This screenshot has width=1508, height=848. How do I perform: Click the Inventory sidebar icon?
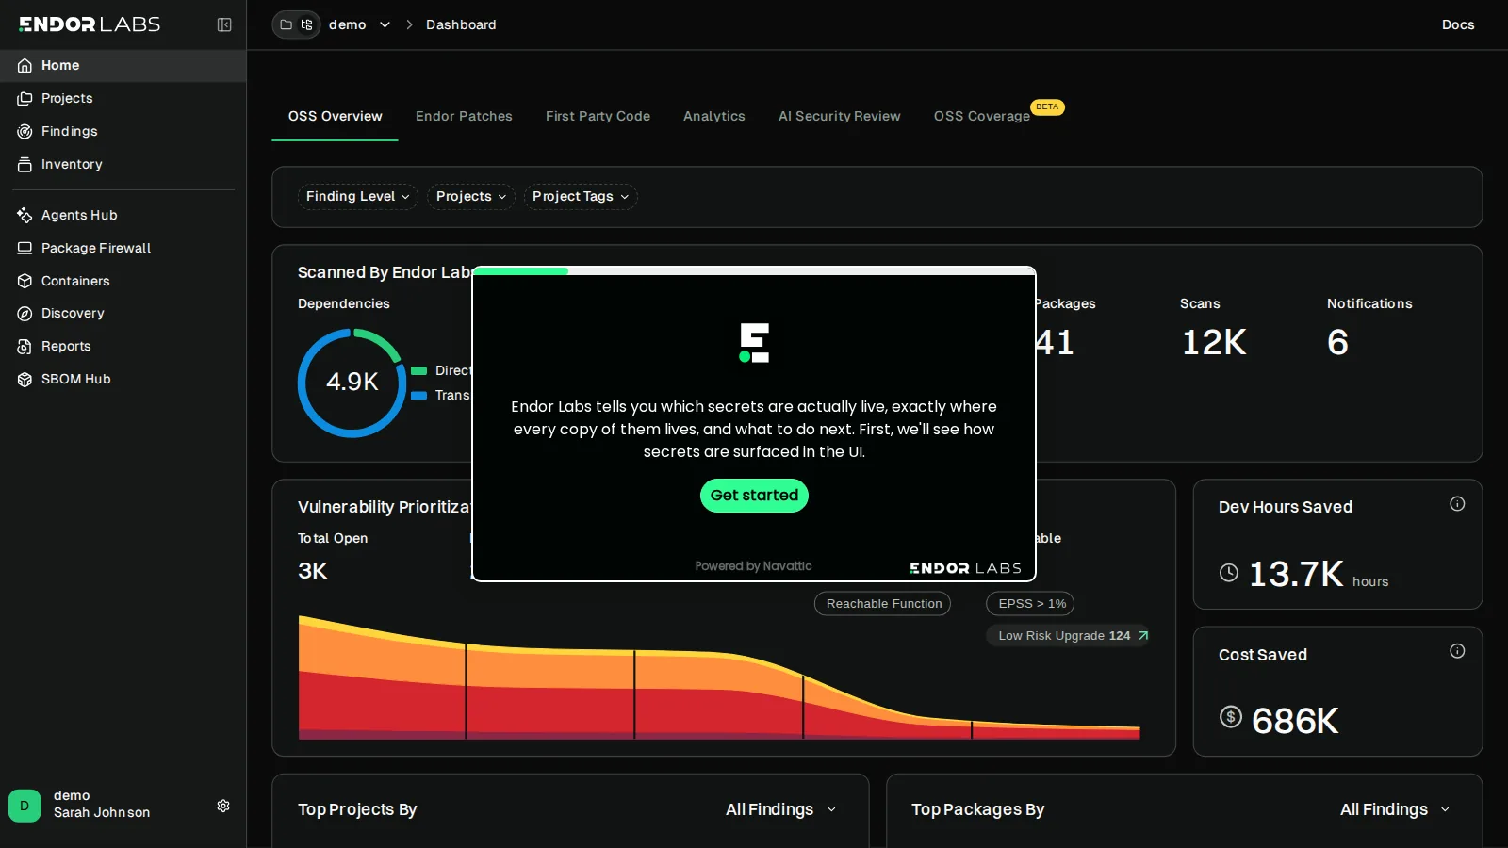pyautogui.click(x=25, y=164)
